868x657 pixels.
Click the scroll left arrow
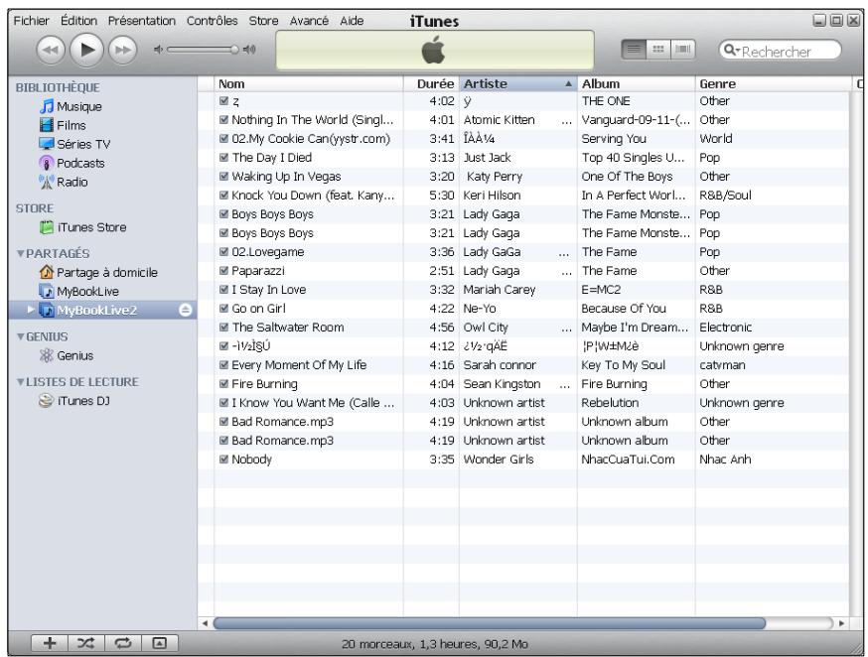tap(205, 623)
